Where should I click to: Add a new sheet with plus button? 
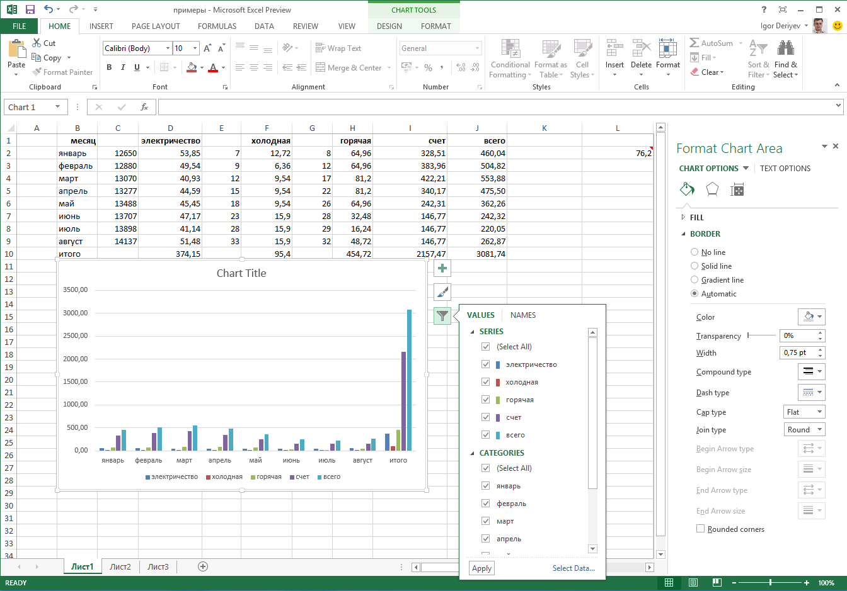pos(203,566)
